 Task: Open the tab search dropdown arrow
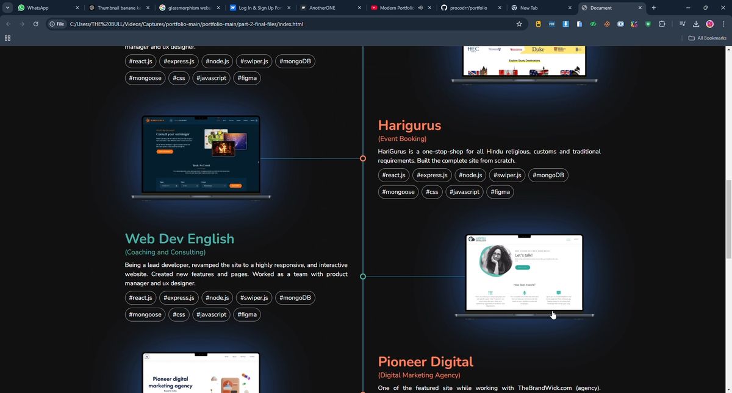(x=7, y=8)
